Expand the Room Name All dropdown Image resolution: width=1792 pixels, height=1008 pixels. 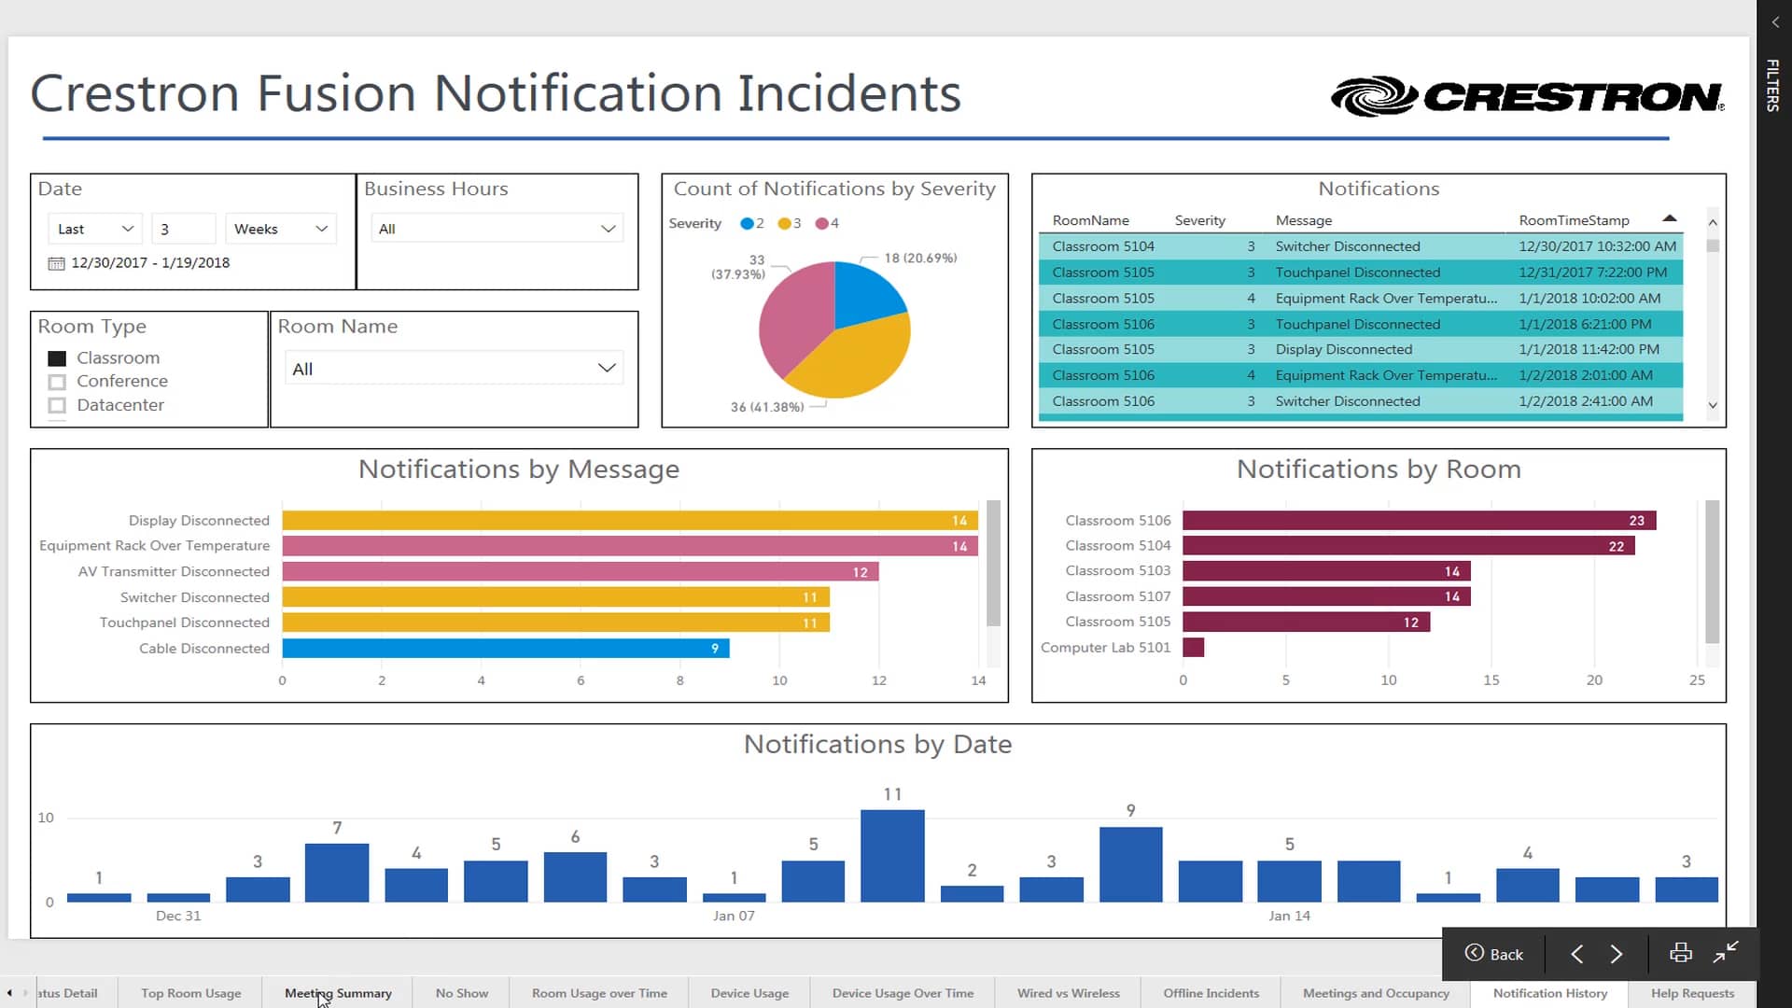pos(453,367)
